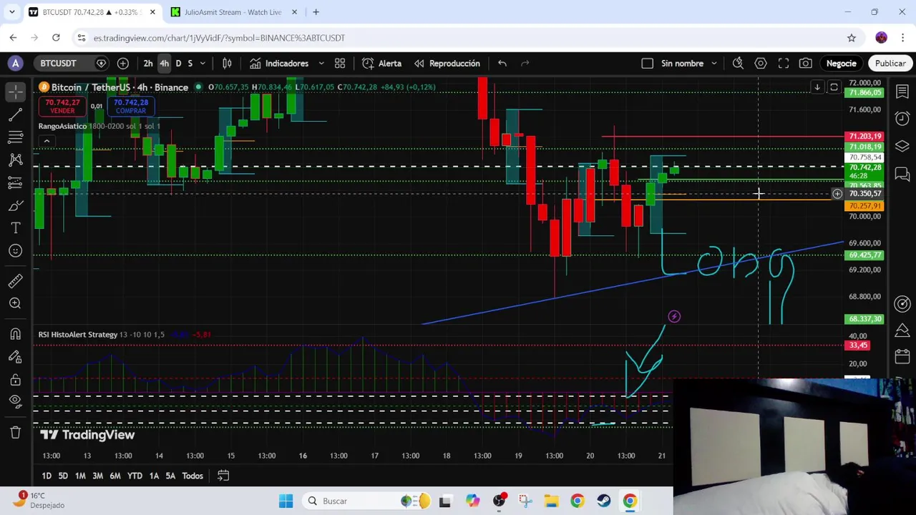Take a chart snapshot with camera
Viewport: 916px width, 515px height.
point(806,64)
